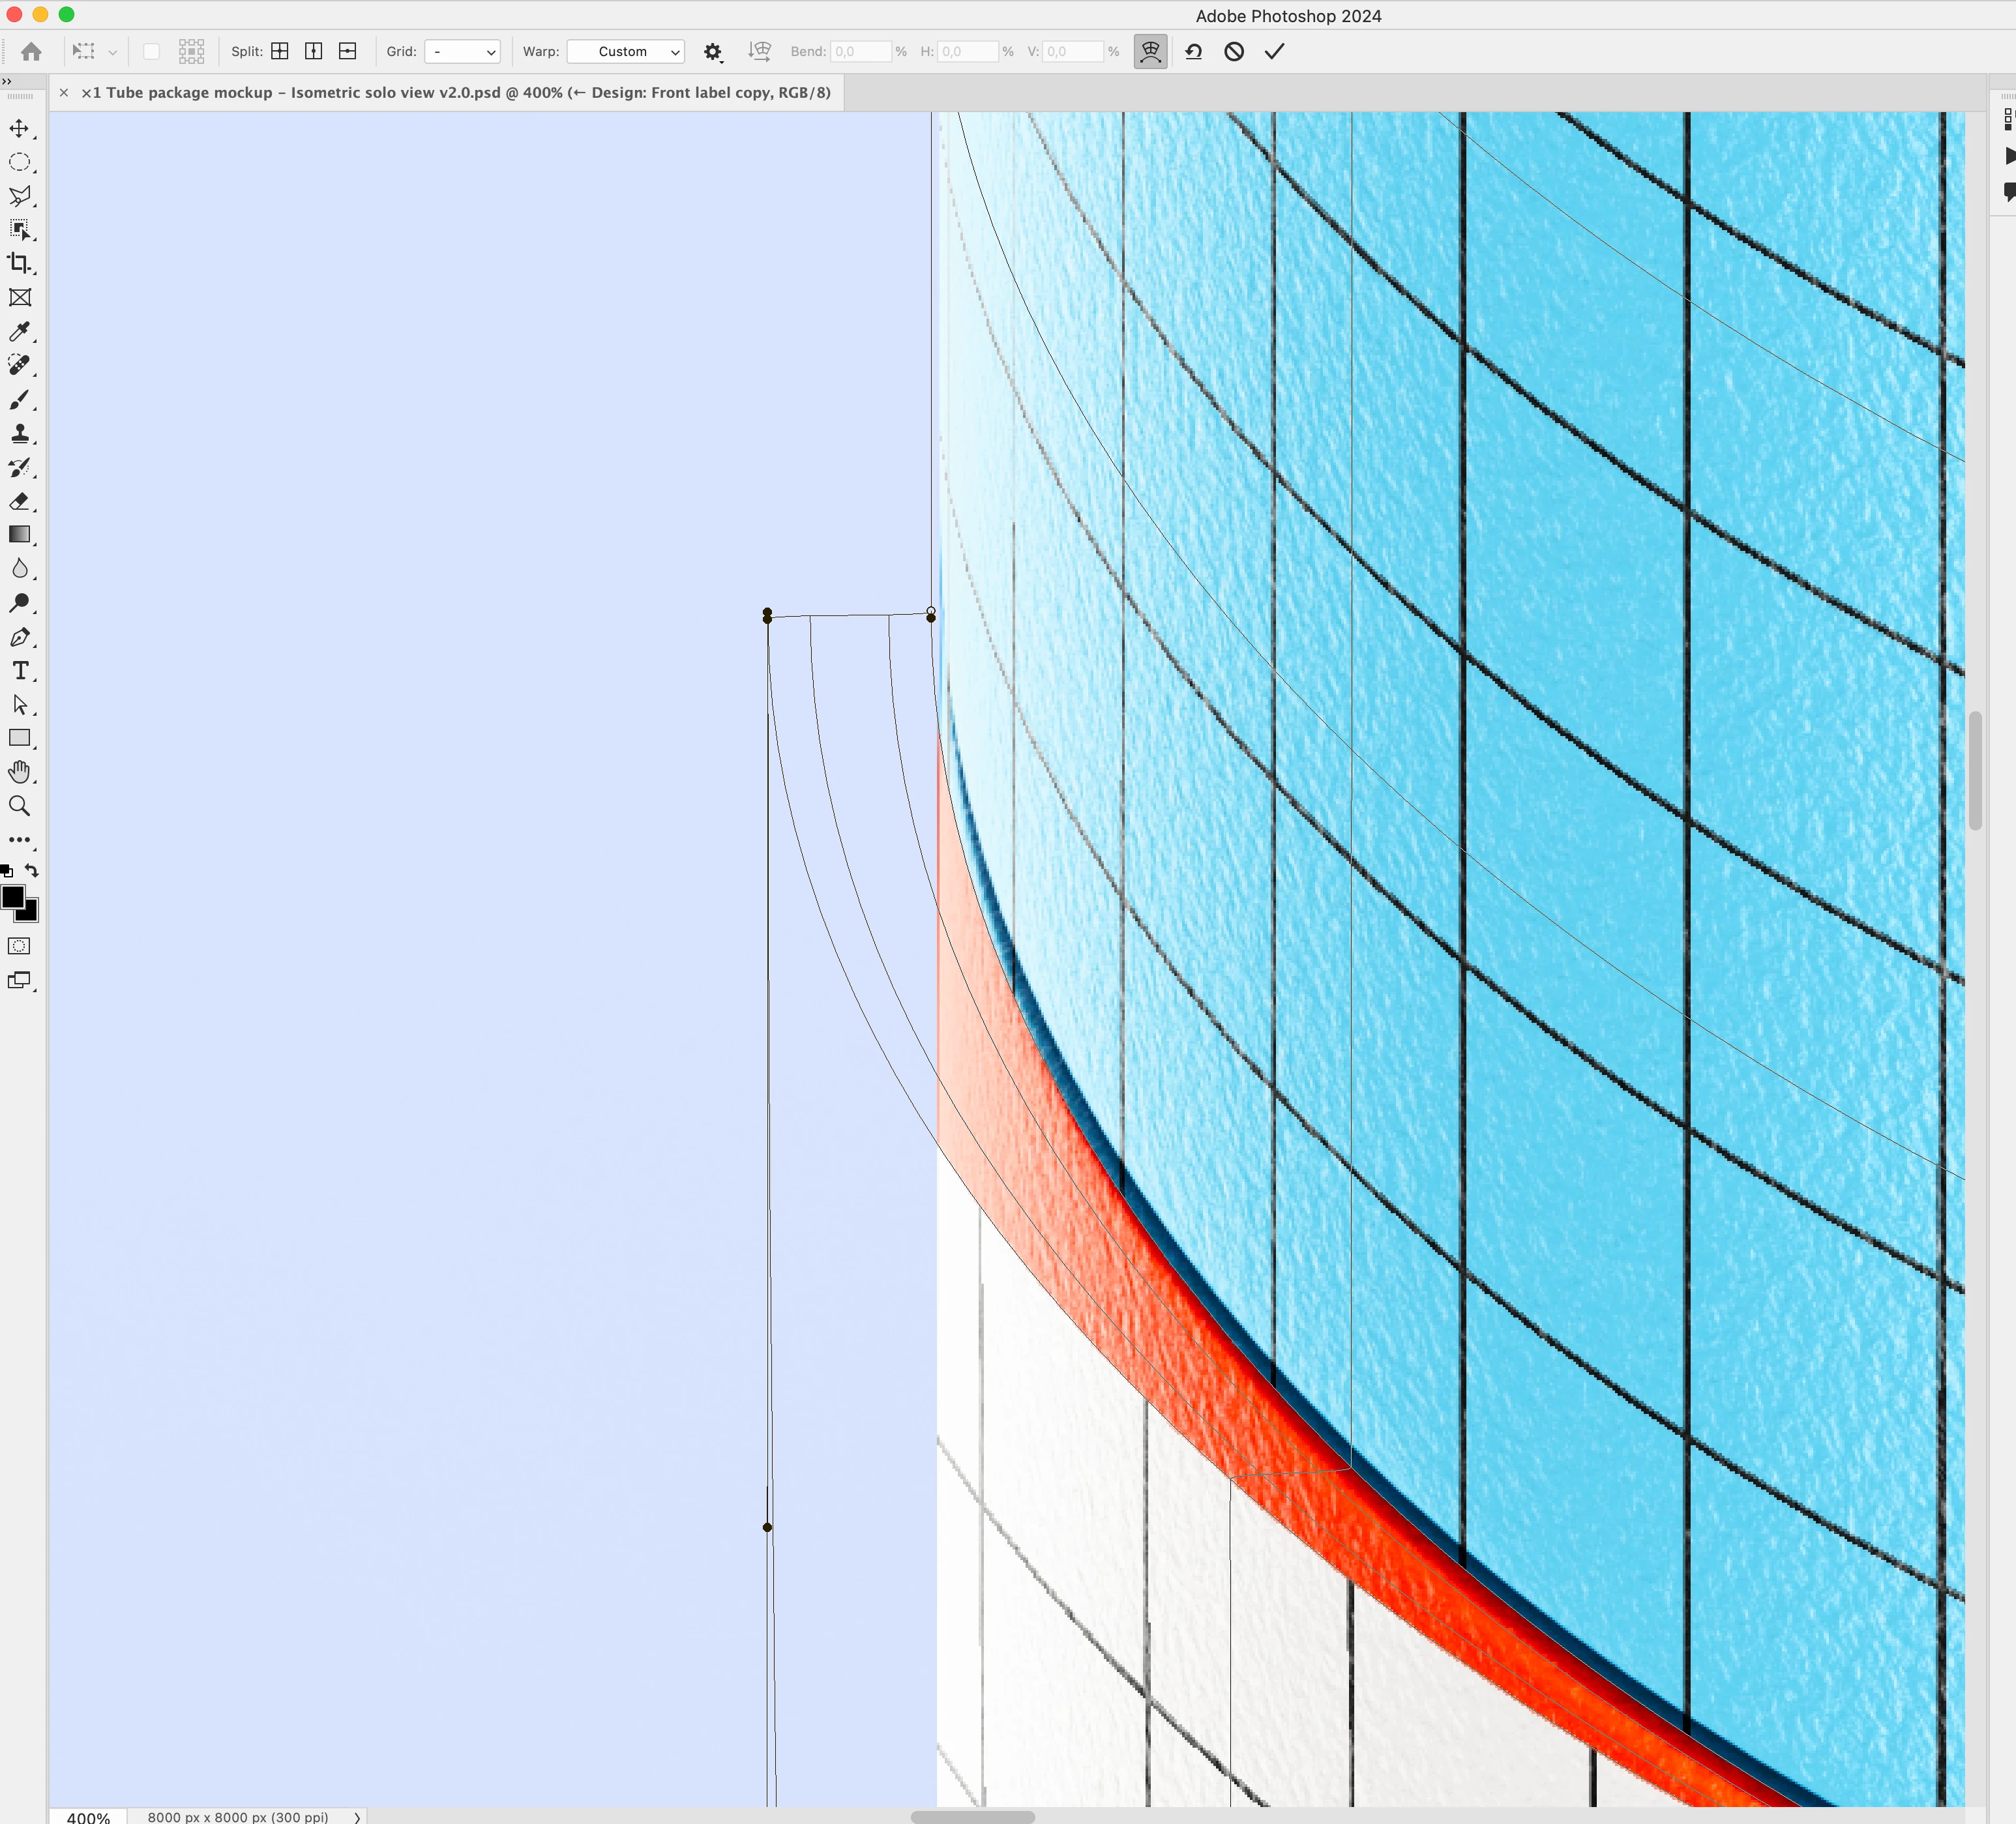Image resolution: width=2016 pixels, height=1824 pixels.
Task: Cancel the transform with the no-entry button
Action: pyautogui.click(x=1234, y=51)
